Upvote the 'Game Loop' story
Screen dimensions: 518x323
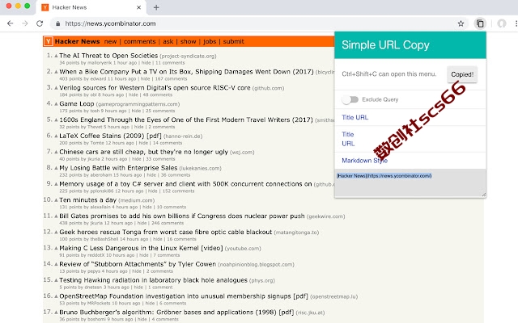[x=56, y=104]
